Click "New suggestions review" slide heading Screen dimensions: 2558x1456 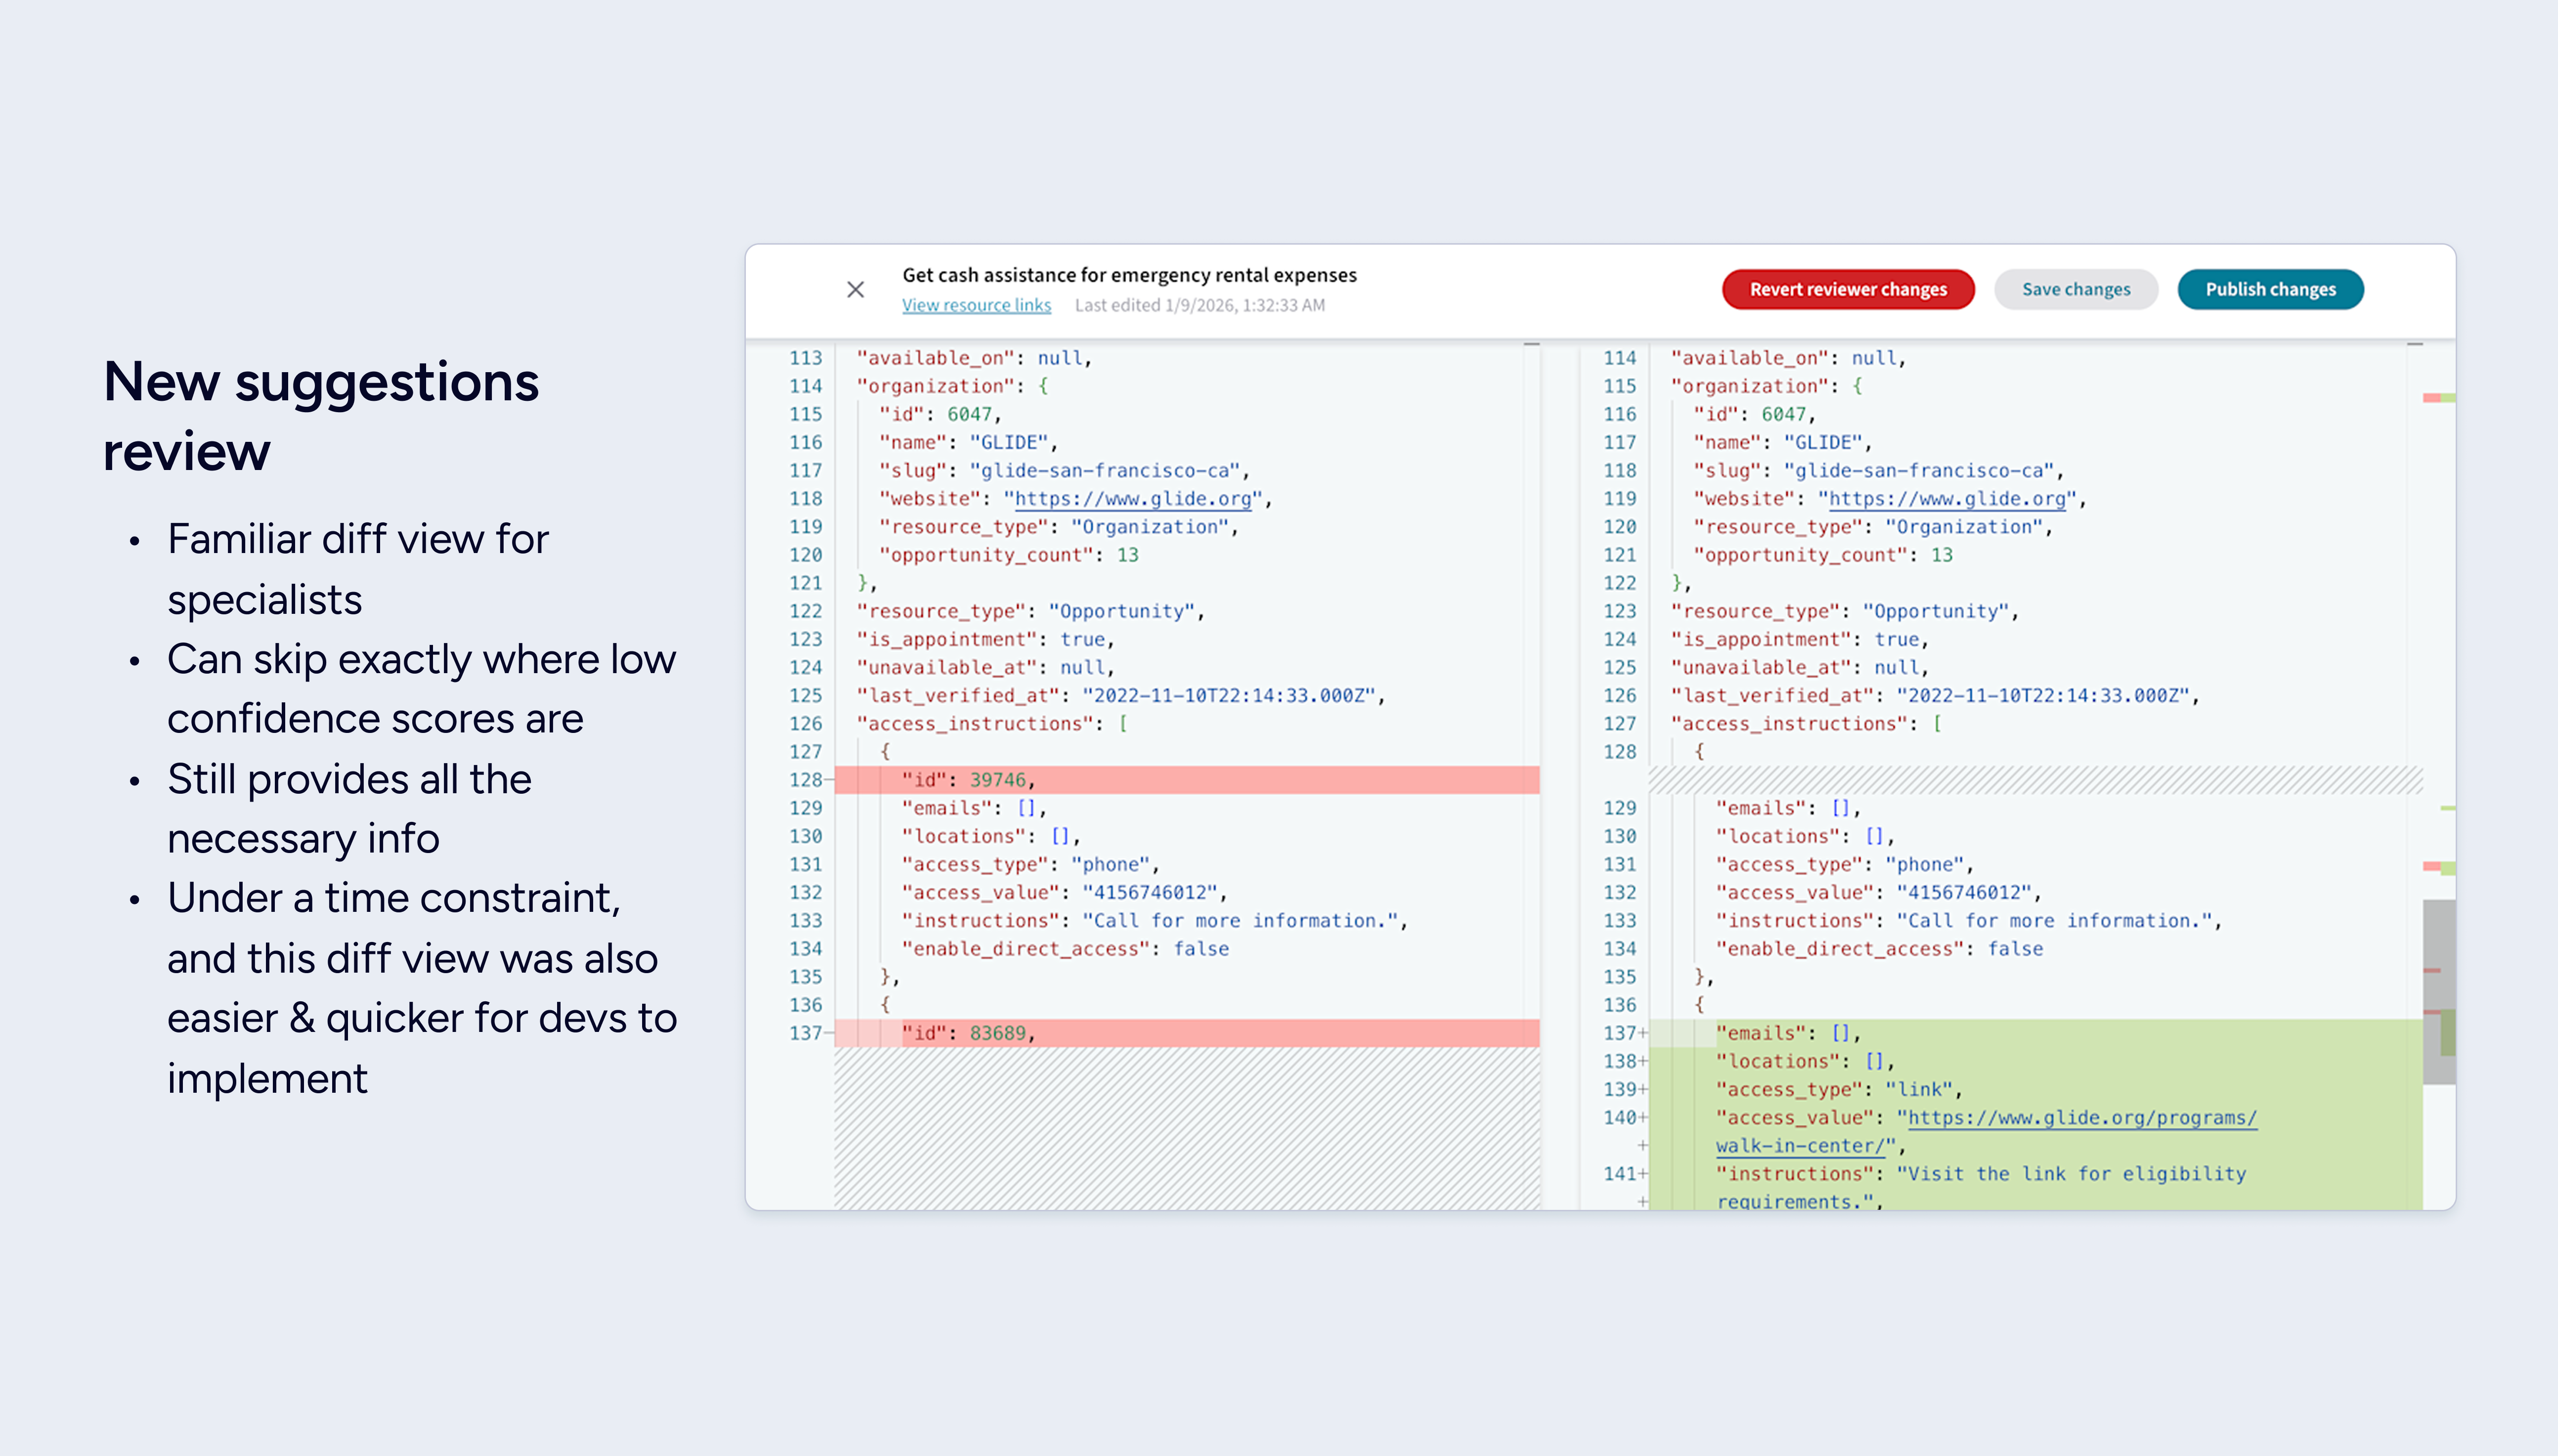click(321, 416)
